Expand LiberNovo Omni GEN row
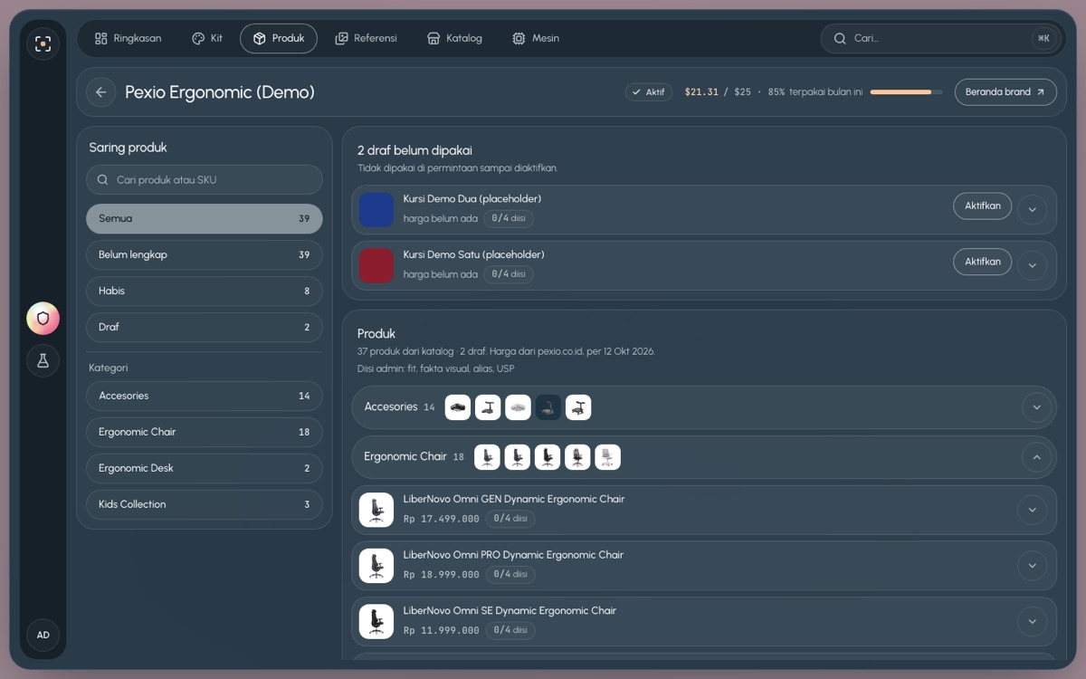The height and width of the screenshot is (679, 1086). 1032,510
